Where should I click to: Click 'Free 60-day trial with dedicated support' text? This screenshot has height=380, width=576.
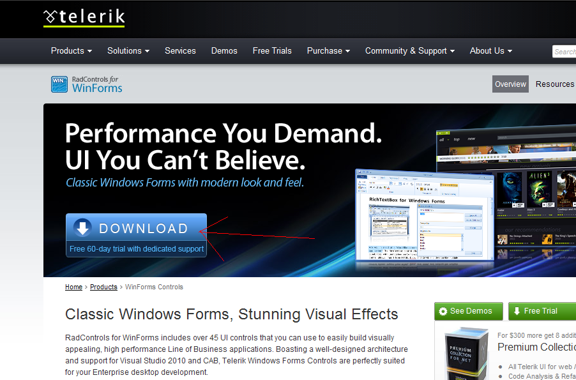click(x=137, y=249)
